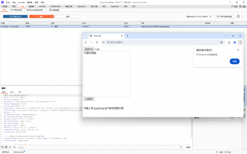247x154 pixels.
Task: Click the magnifier icon in request search field
Action: point(181,147)
